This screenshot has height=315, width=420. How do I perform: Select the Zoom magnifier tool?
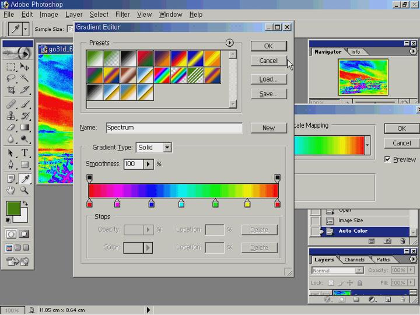(24, 190)
